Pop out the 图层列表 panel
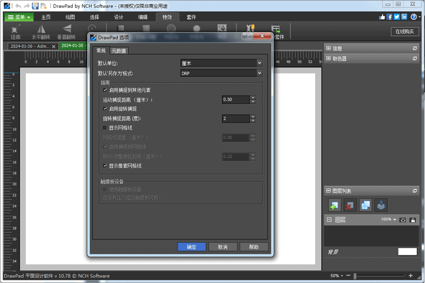 click(x=415, y=191)
